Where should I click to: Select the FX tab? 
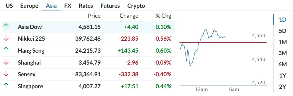coord(68,6)
